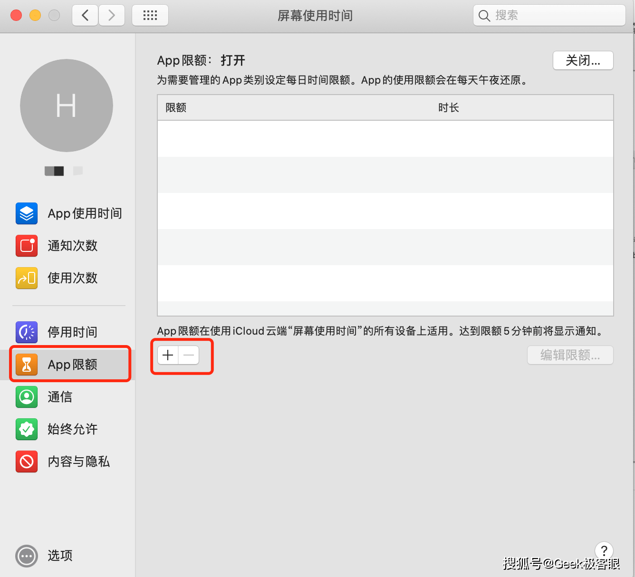Open the help question mark button

604,551
